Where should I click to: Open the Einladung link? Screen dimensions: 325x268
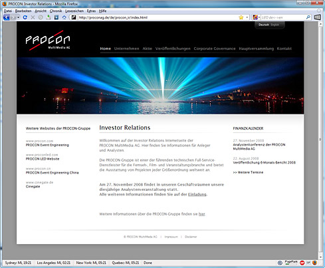[x=197, y=194]
